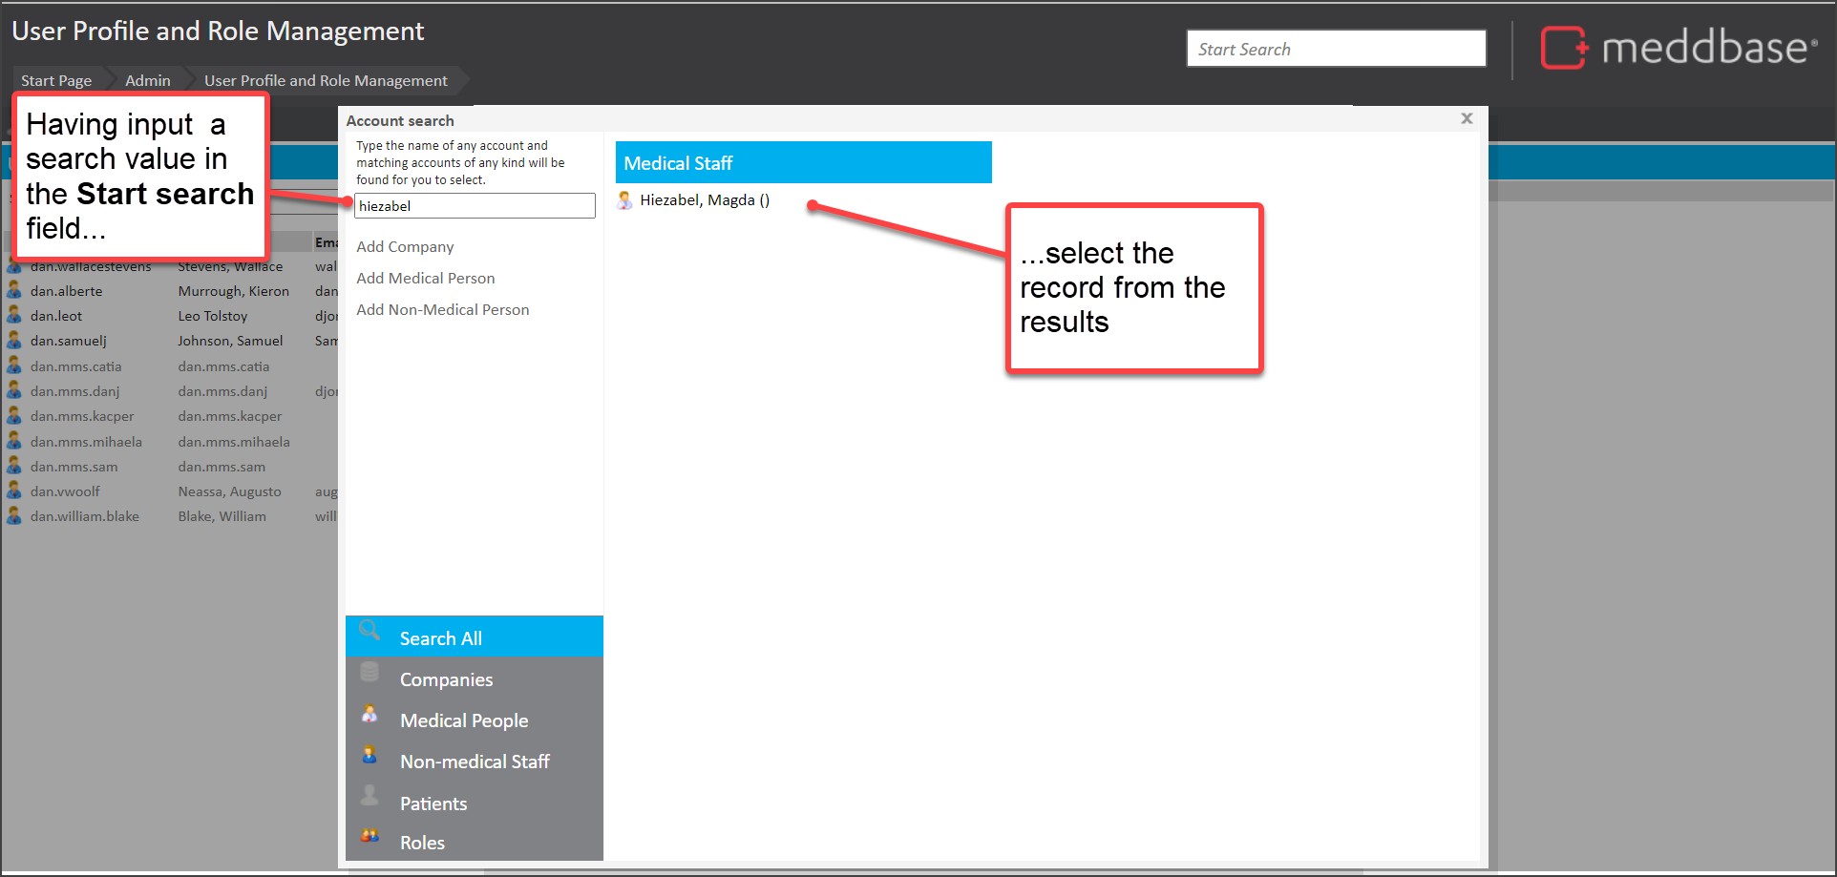
Task: Click the Non-medical Staff icon
Action: pyautogui.click(x=370, y=755)
